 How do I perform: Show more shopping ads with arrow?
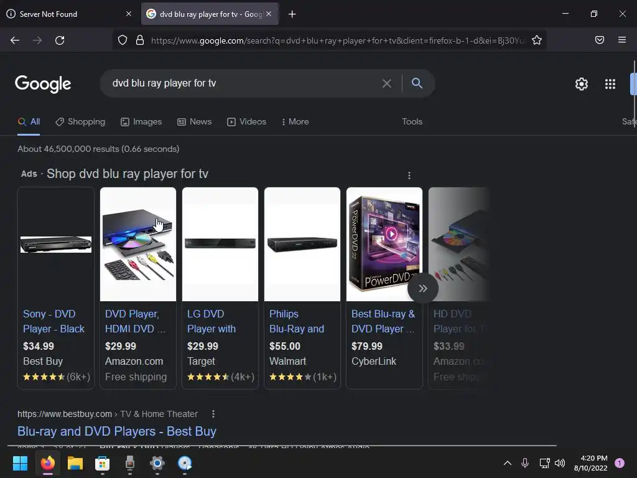(x=423, y=288)
